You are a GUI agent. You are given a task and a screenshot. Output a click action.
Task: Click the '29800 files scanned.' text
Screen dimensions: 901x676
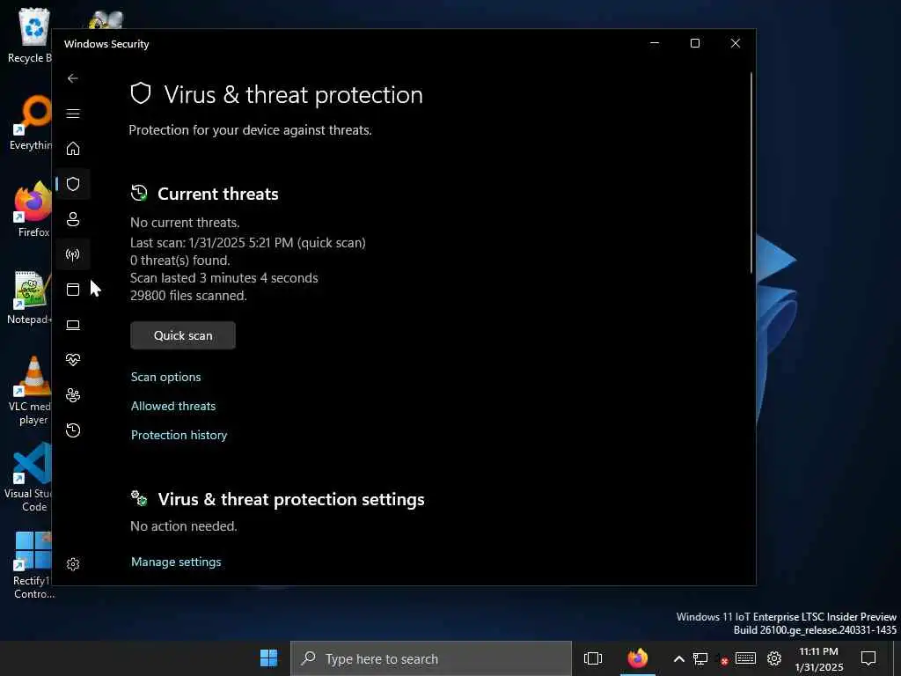(188, 296)
